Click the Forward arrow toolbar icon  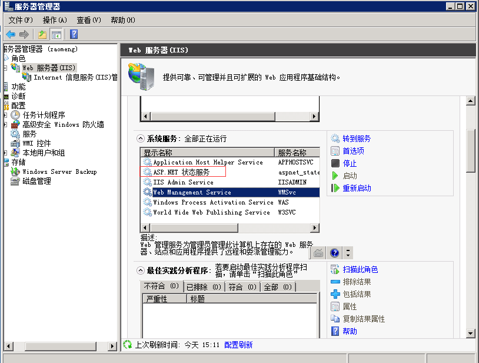[24, 34]
